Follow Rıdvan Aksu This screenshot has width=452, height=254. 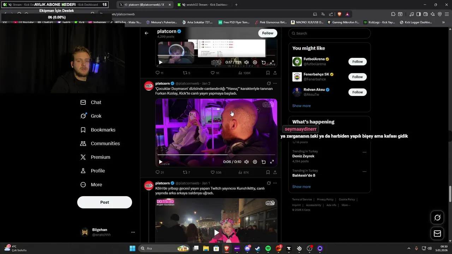coord(357,92)
